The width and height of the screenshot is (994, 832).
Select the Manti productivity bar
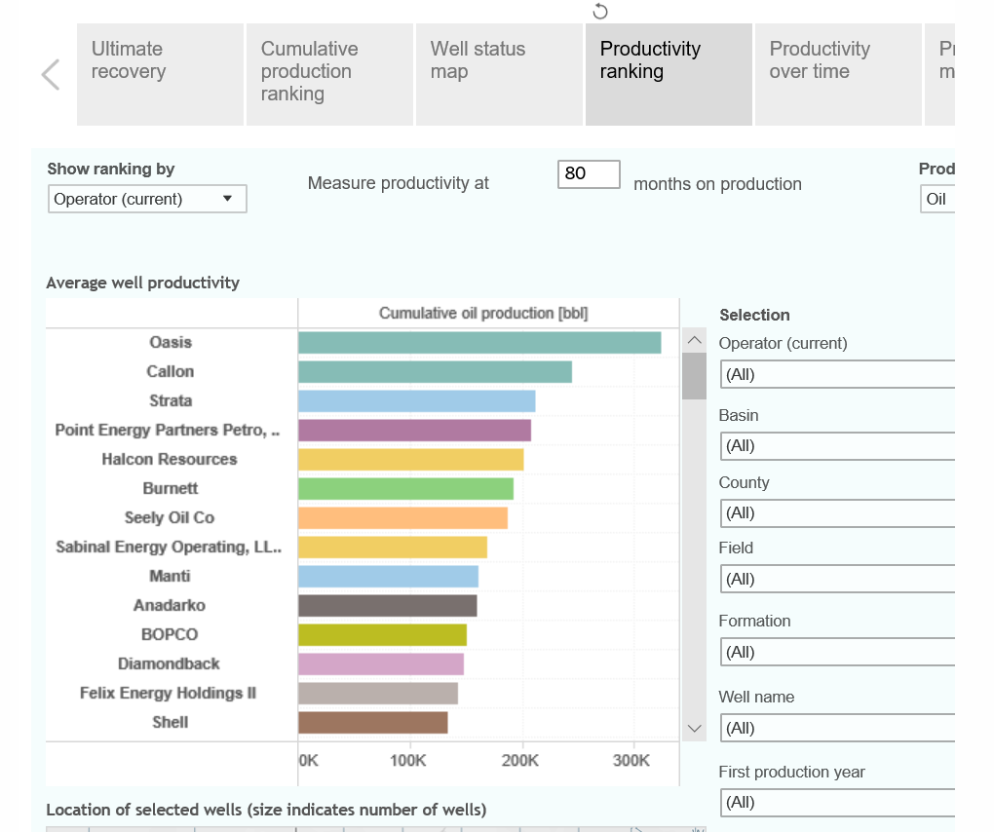coord(389,577)
